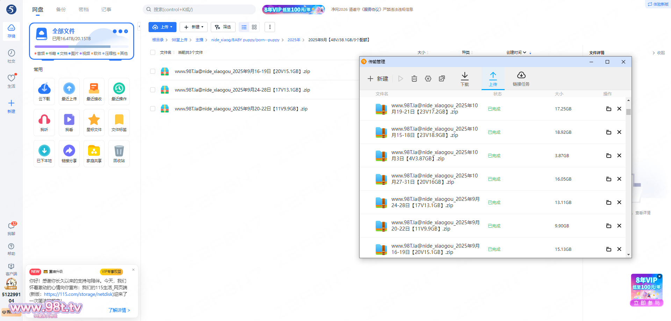Switch to the 备份 tab
The width and height of the screenshot is (671, 321).
[x=61, y=9]
